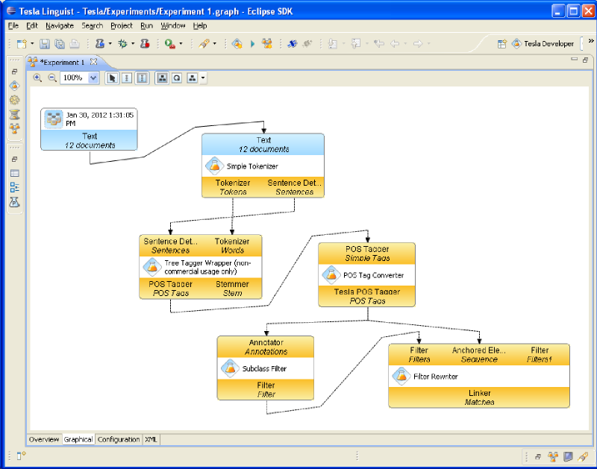597x469 pixels.
Task: Click the status bar blue panel icon
Action: pos(568,456)
